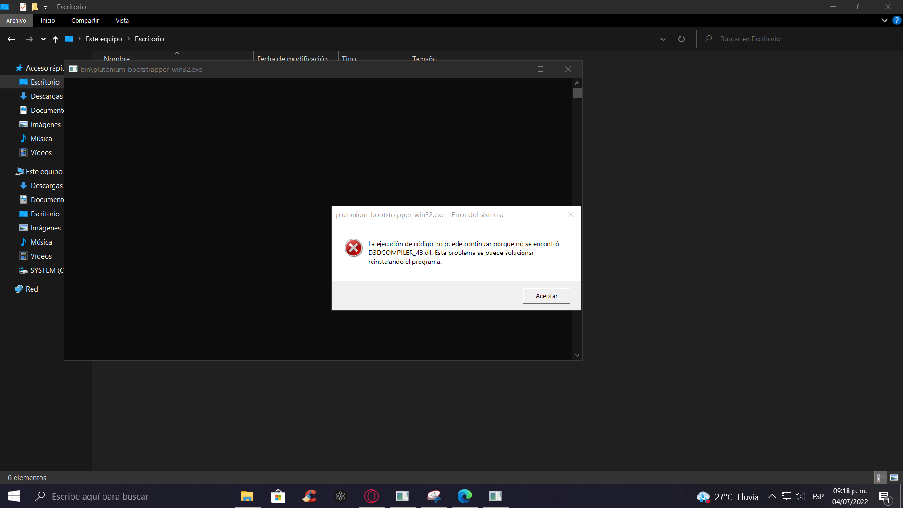Open the address bar history dropdown
Viewport: 903px width, 508px height.
pos(663,39)
